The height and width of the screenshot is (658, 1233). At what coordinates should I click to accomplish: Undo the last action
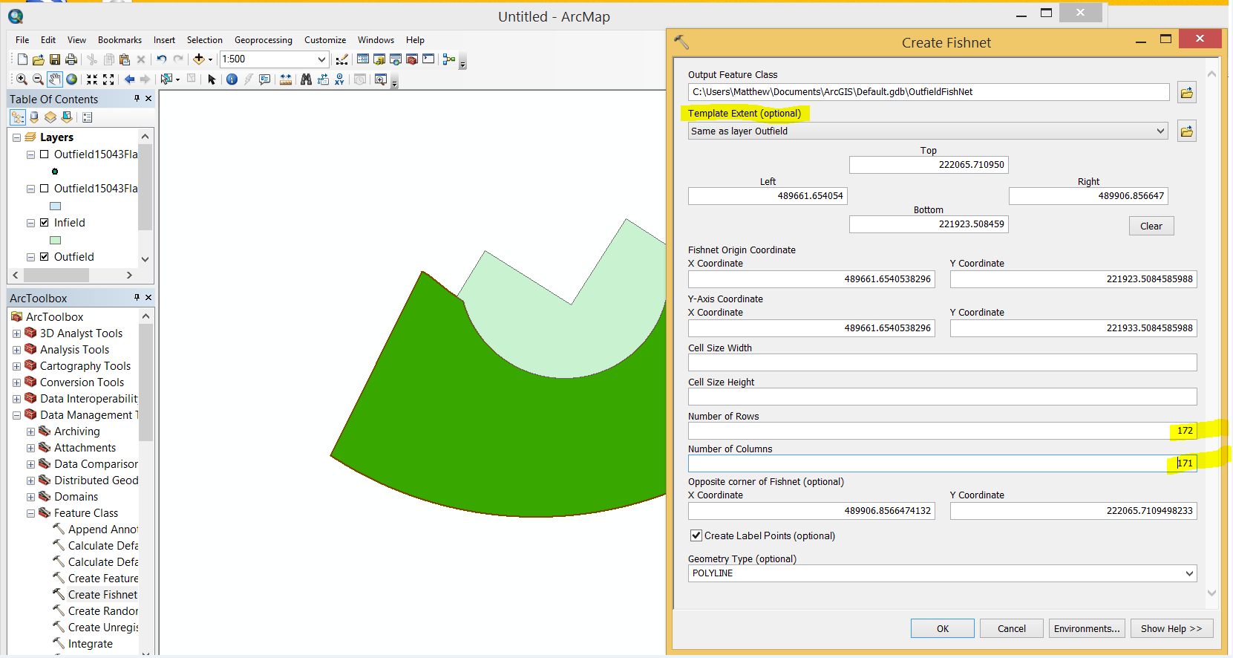point(161,59)
